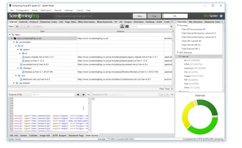Open the Reports menu
Viewport: 242px width, 148px height.
pyautogui.click(x=58, y=10)
